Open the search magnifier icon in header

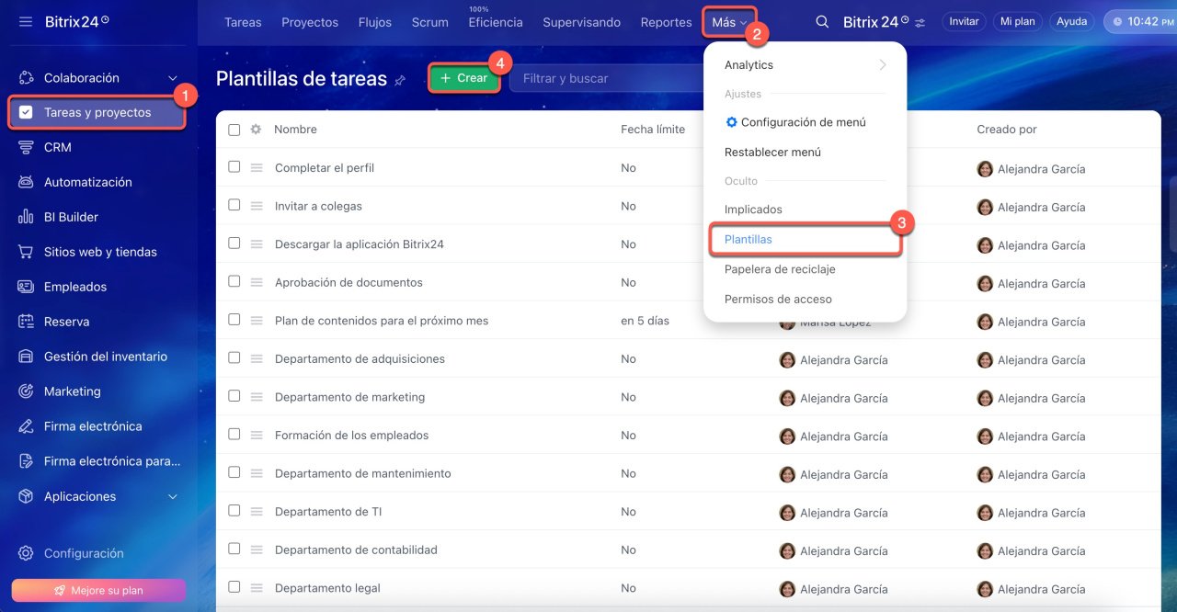click(822, 22)
